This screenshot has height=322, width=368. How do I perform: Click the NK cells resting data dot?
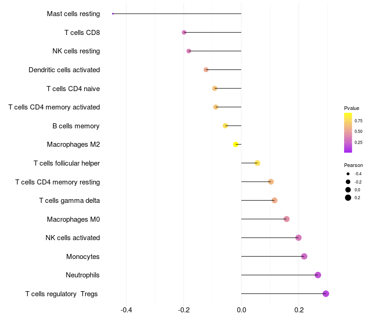coord(189,51)
